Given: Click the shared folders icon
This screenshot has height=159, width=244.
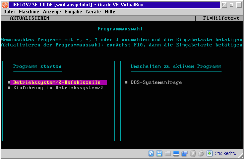Looking at the screenshot, I should tap(168, 154).
